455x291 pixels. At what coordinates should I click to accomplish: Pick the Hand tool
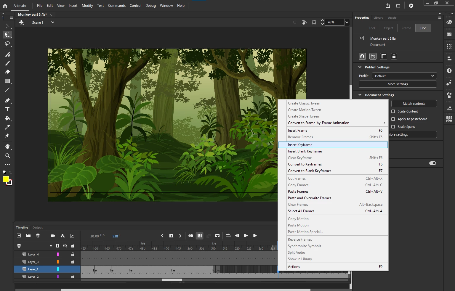click(7, 147)
